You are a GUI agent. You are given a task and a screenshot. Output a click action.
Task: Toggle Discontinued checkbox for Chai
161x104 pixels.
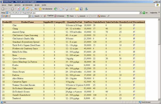pos(134,25)
